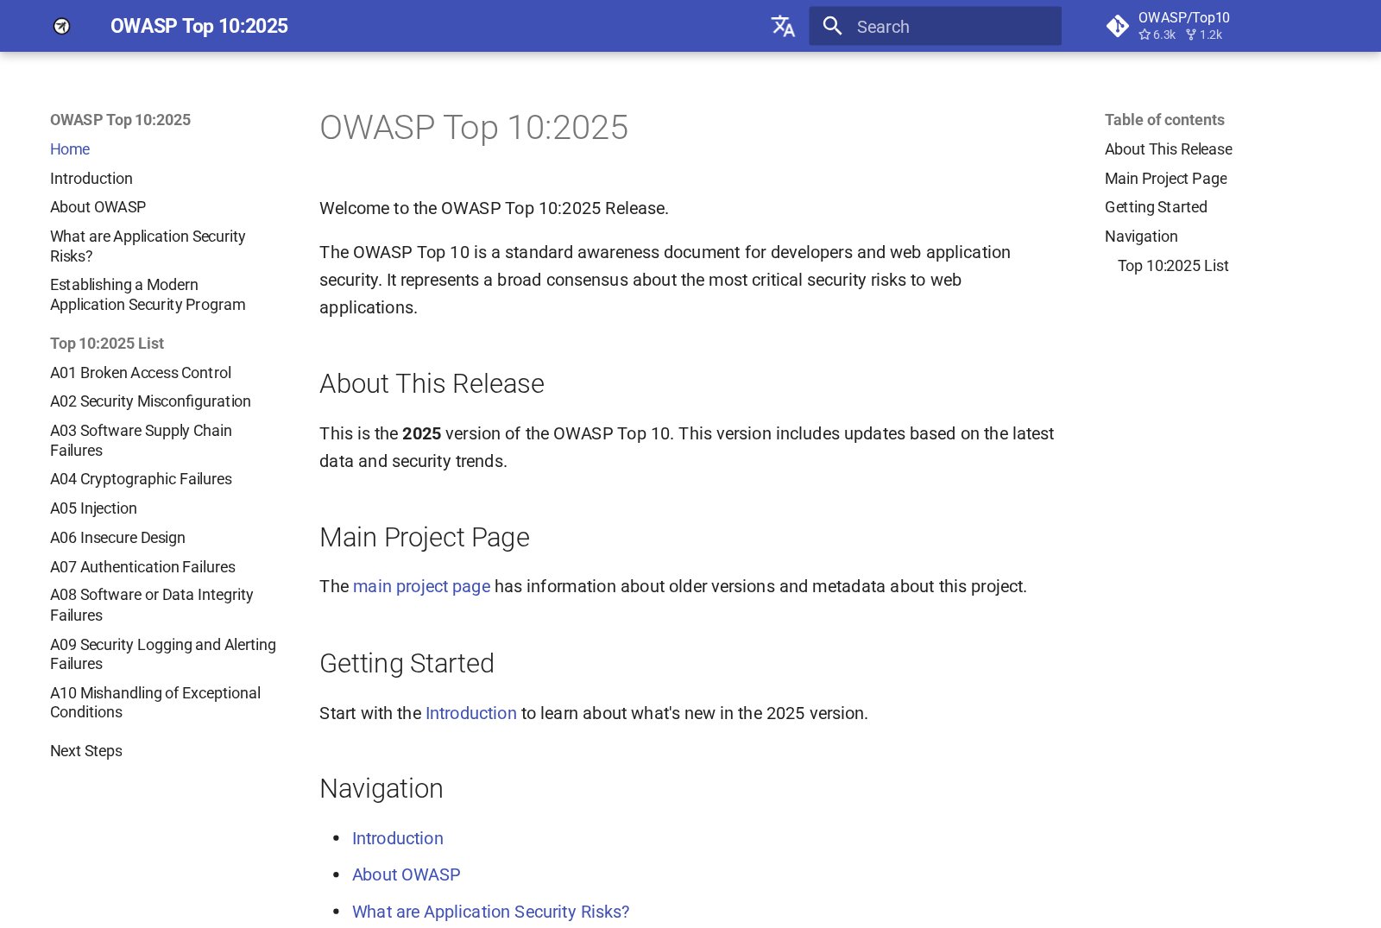This screenshot has width=1381, height=928.
Task: Select Home in left navigation
Action: pyautogui.click(x=70, y=149)
